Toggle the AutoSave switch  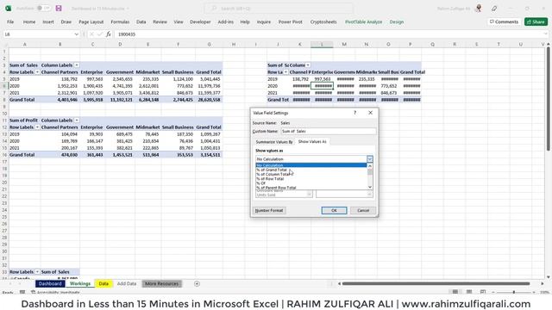43,8
